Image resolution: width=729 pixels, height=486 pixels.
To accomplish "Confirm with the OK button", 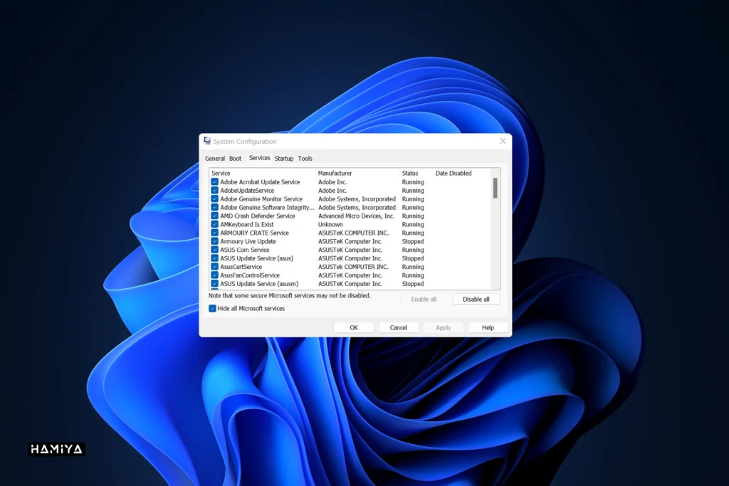I will pyautogui.click(x=354, y=327).
